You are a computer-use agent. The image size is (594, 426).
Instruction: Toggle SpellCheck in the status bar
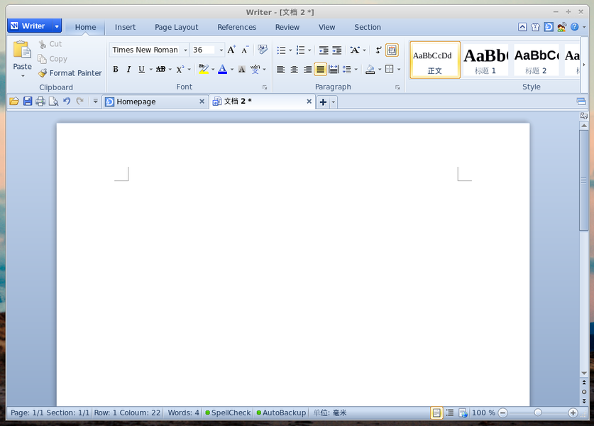(x=228, y=413)
